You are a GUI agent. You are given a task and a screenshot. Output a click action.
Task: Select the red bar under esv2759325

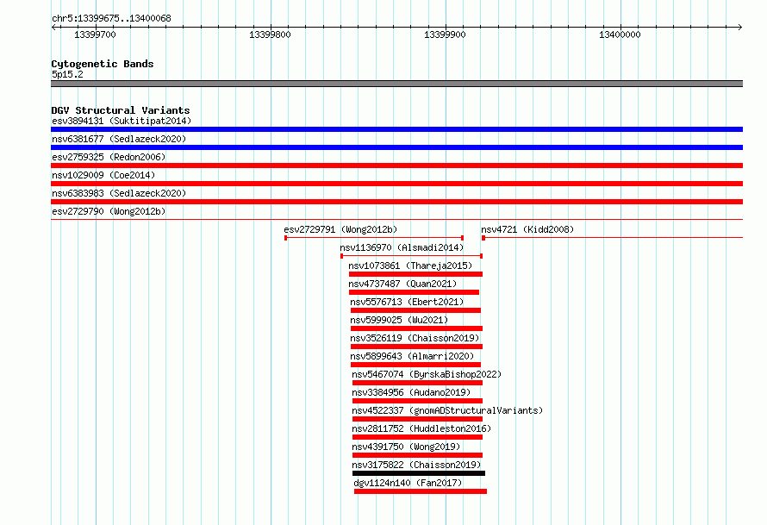pos(396,166)
